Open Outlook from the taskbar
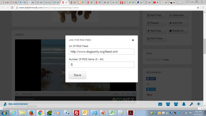 (x=85, y=113)
